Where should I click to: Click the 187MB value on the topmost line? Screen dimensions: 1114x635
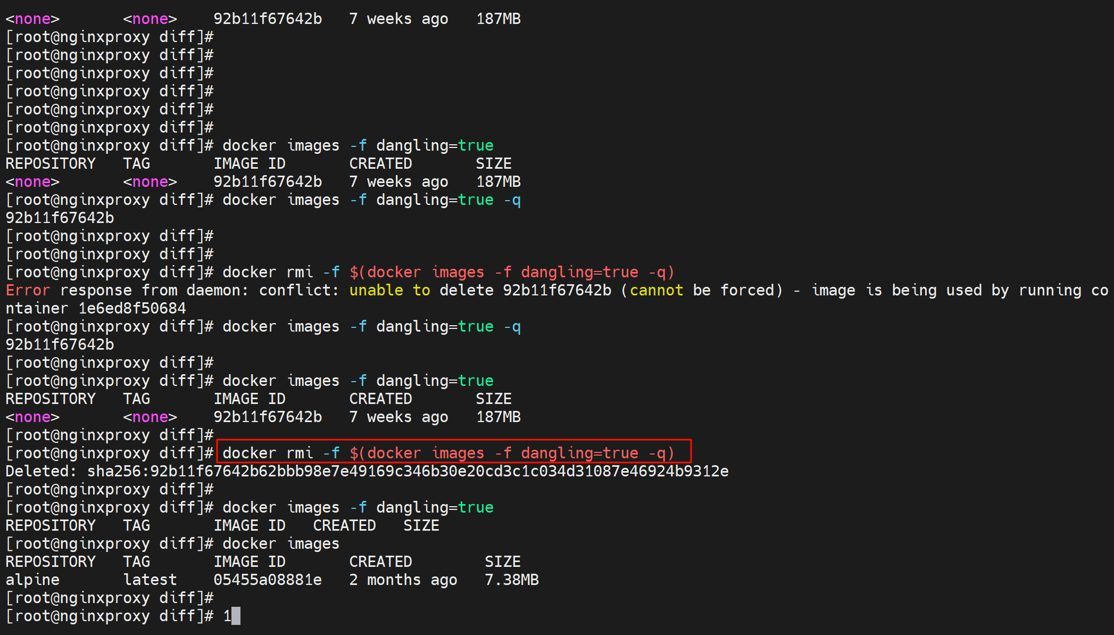pyautogui.click(x=498, y=19)
